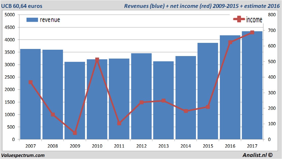Click the 'UCB 60,64 euros' title

[x=22, y=6]
